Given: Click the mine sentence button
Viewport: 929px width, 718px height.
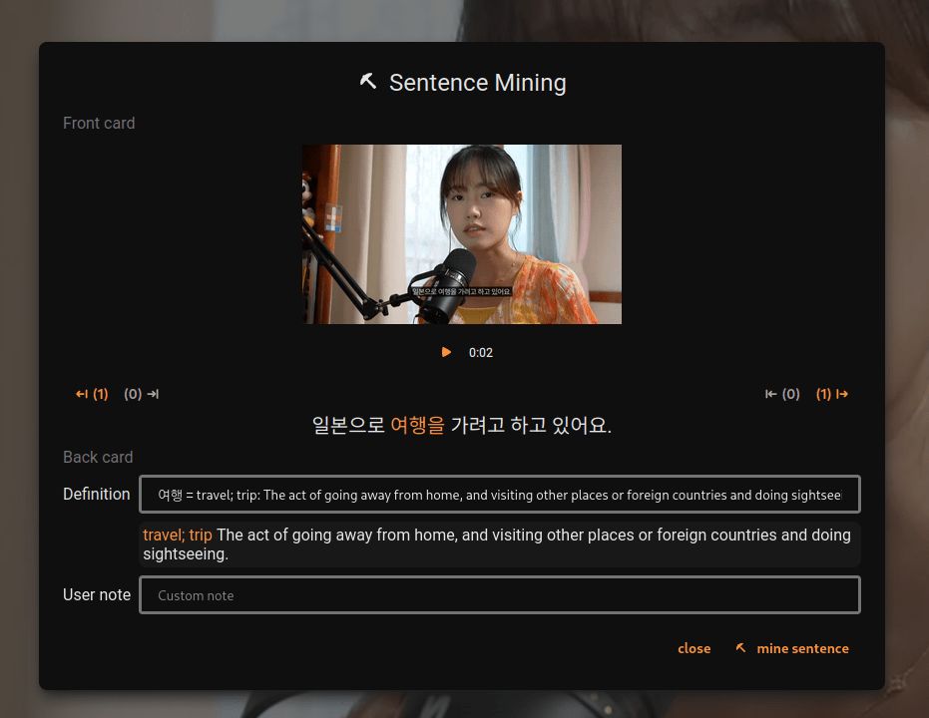Looking at the screenshot, I should coord(802,648).
